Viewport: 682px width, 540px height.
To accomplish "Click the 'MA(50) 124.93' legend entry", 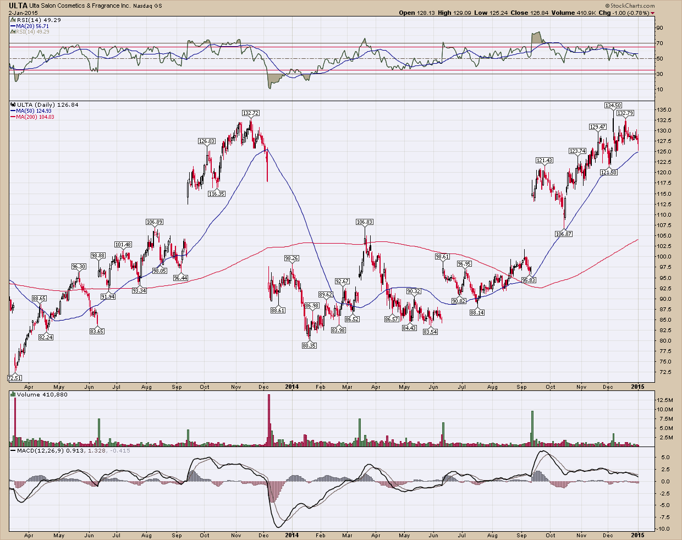I will pos(34,111).
